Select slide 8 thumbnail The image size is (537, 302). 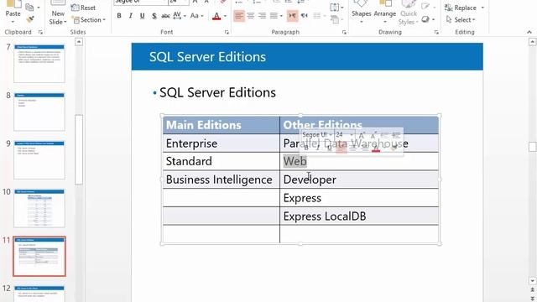[x=39, y=112]
